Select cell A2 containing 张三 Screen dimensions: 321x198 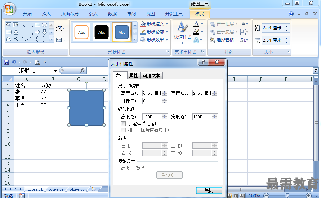[27, 92]
